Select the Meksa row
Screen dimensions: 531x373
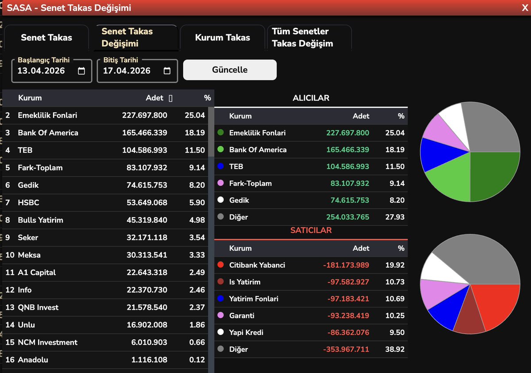point(105,255)
